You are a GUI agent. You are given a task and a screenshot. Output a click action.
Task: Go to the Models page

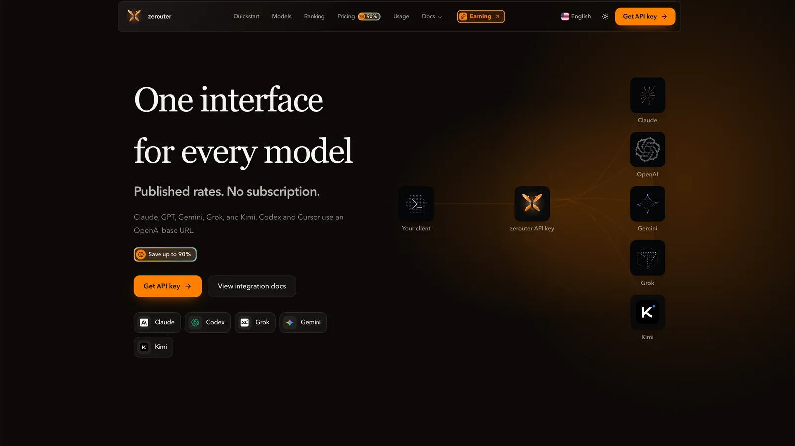[x=282, y=16]
